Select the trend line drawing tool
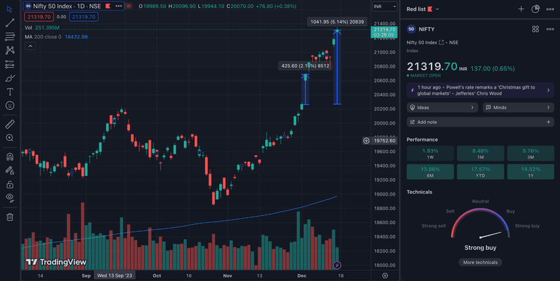Screen dimensions: 560x281 9,22
